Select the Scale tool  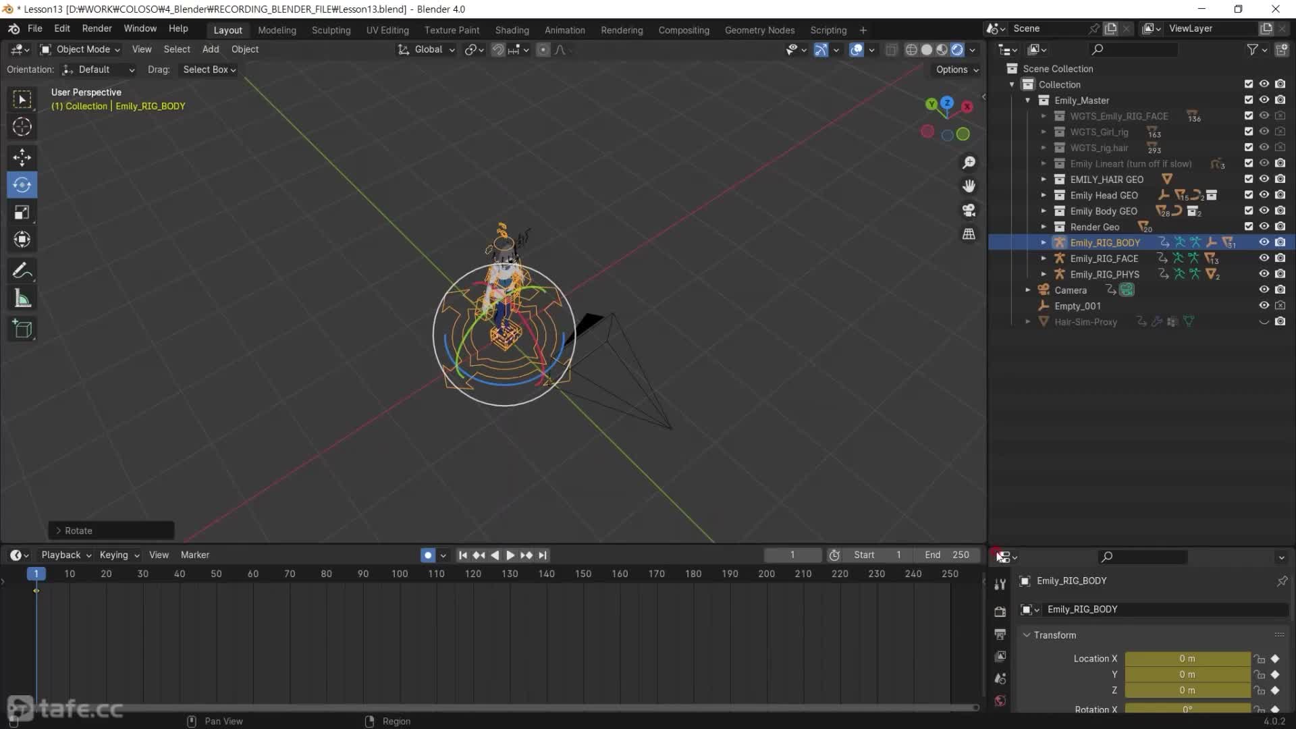click(x=22, y=212)
